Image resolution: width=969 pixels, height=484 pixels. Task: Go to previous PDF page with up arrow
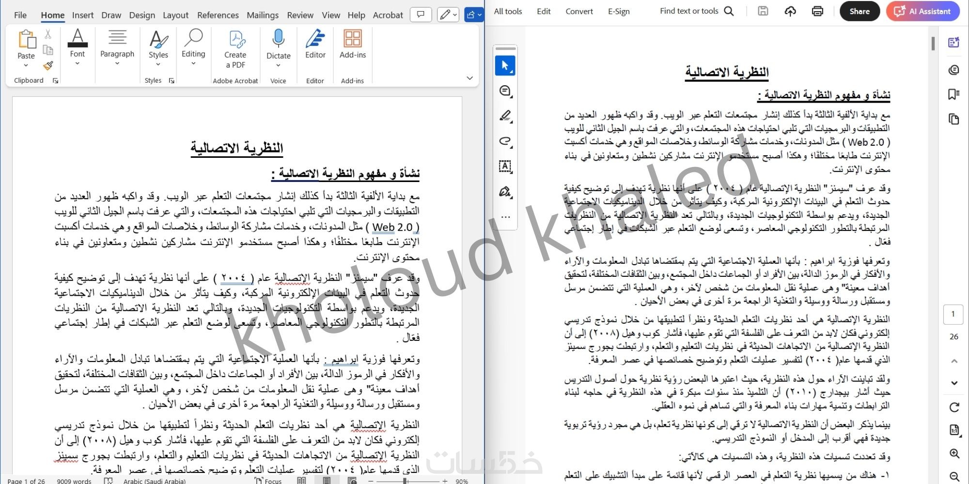954,361
